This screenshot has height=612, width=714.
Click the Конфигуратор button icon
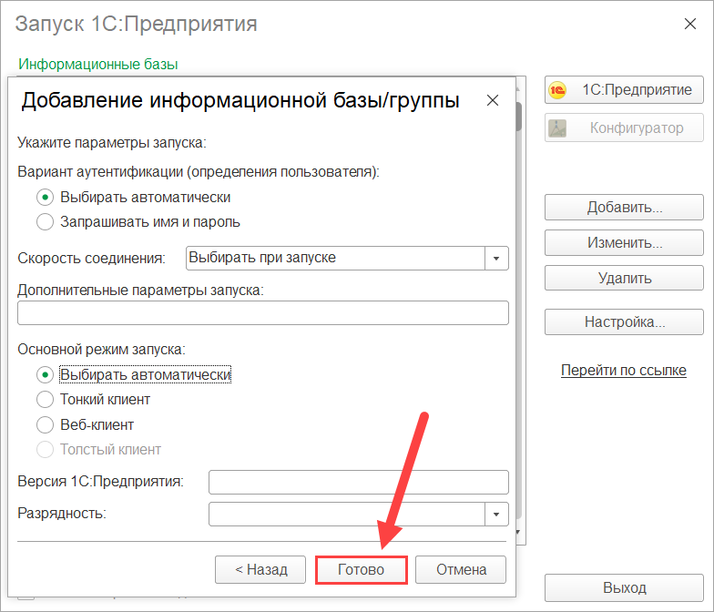pyautogui.click(x=557, y=127)
